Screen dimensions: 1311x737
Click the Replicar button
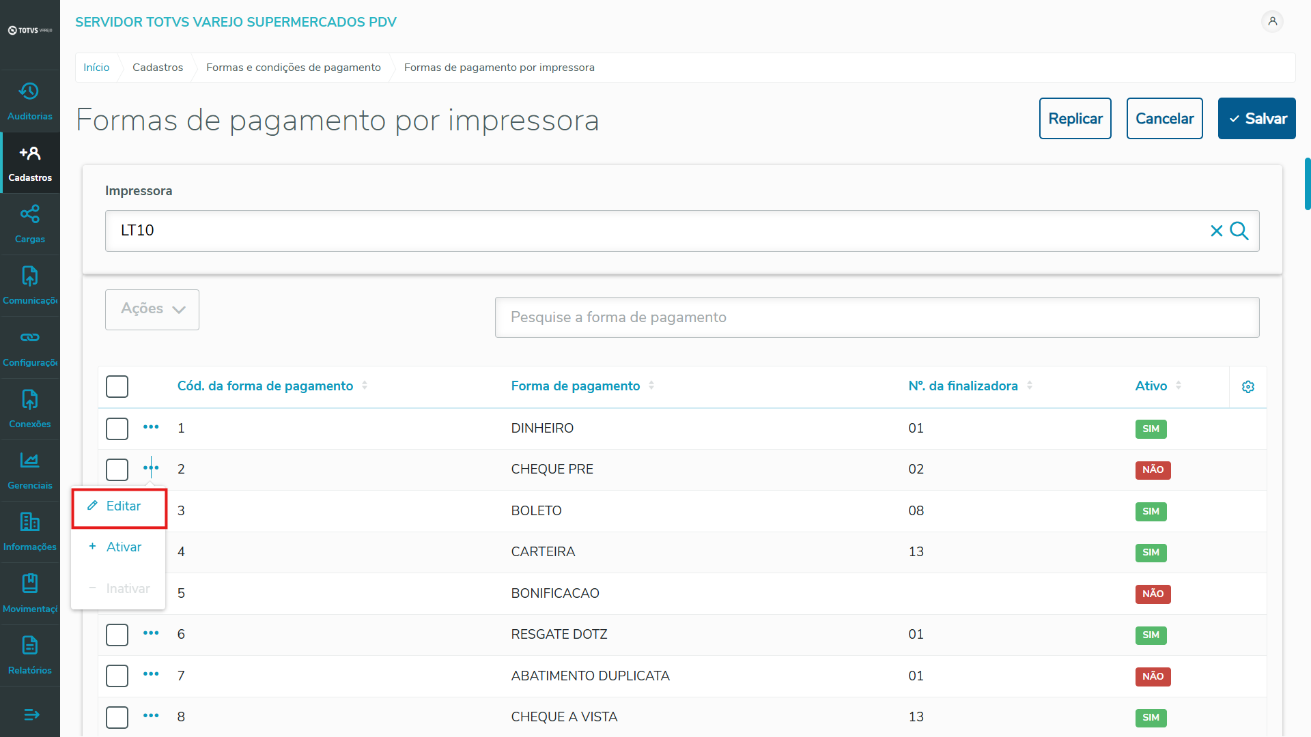pos(1075,119)
